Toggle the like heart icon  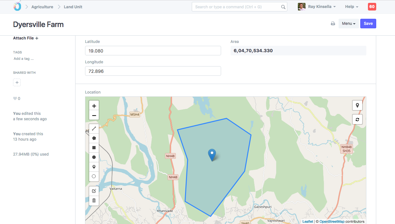15,99
